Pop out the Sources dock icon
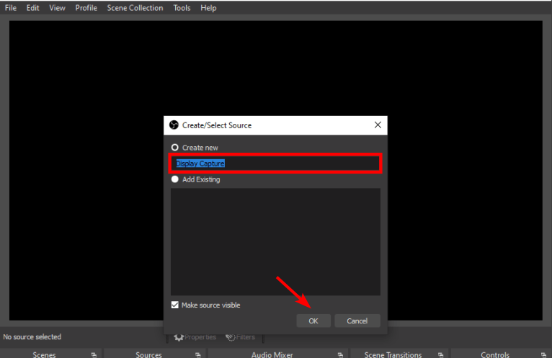The height and width of the screenshot is (358, 552). (x=198, y=355)
